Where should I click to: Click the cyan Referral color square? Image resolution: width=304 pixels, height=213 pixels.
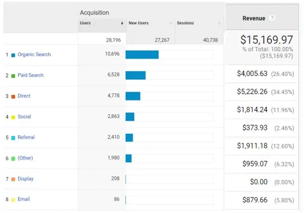tap(13, 138)
